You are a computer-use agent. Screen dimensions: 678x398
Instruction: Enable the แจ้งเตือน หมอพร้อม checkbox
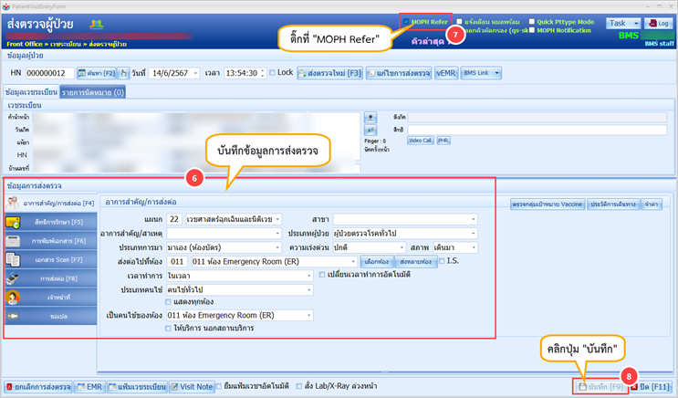coord(459,22)
